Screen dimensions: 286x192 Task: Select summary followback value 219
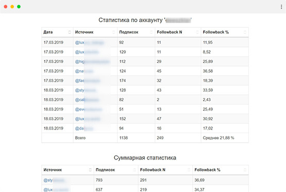[x=143, y=189]
